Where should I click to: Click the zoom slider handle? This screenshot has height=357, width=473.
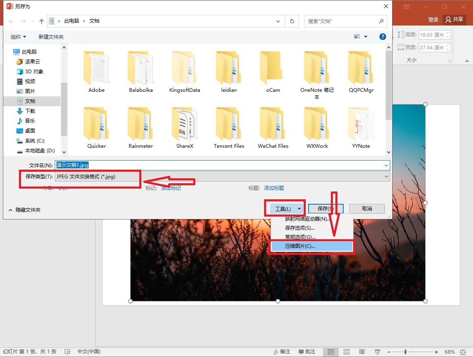[x=405, y=352]
